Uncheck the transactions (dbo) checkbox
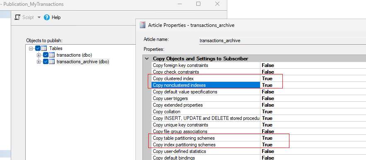Screen dimensions: 366x160 tap(46, 55)
